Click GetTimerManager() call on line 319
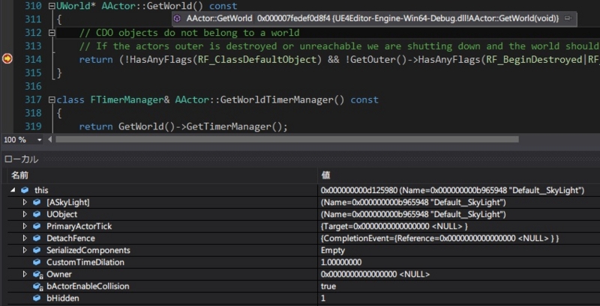The width and height of the screenshot is (600, 306). click(234, 126)
